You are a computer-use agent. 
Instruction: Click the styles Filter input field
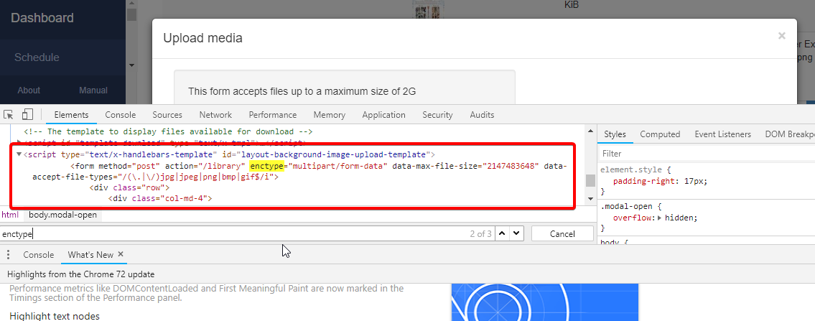706,154
